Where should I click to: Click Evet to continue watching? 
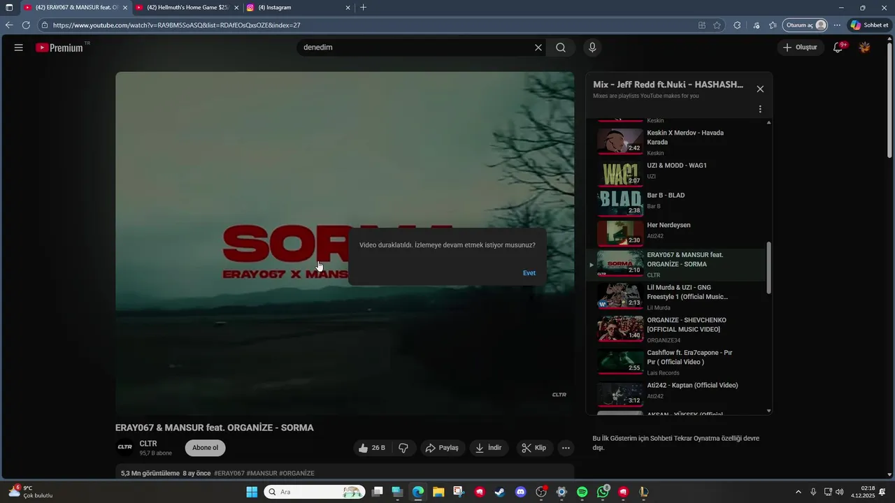pos(529,273)
